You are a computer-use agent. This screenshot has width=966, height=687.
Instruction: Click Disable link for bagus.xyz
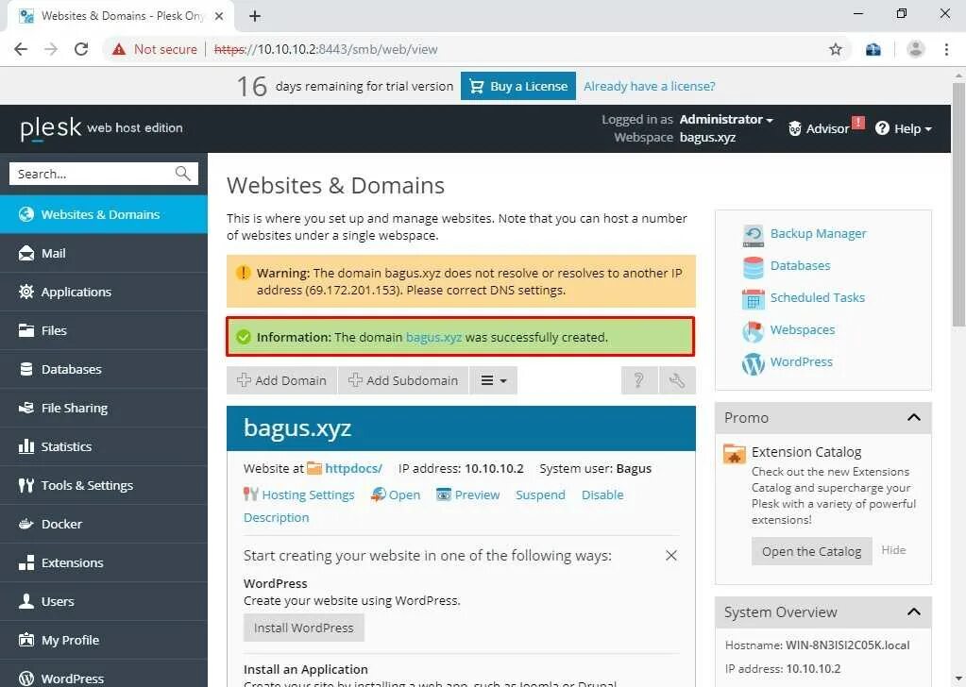[602, 494]
